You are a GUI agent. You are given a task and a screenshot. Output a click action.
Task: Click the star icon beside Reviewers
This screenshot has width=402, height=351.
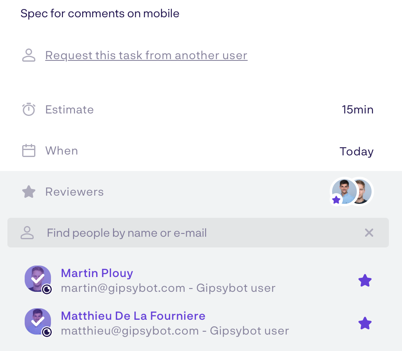click(x=28, y=192)
